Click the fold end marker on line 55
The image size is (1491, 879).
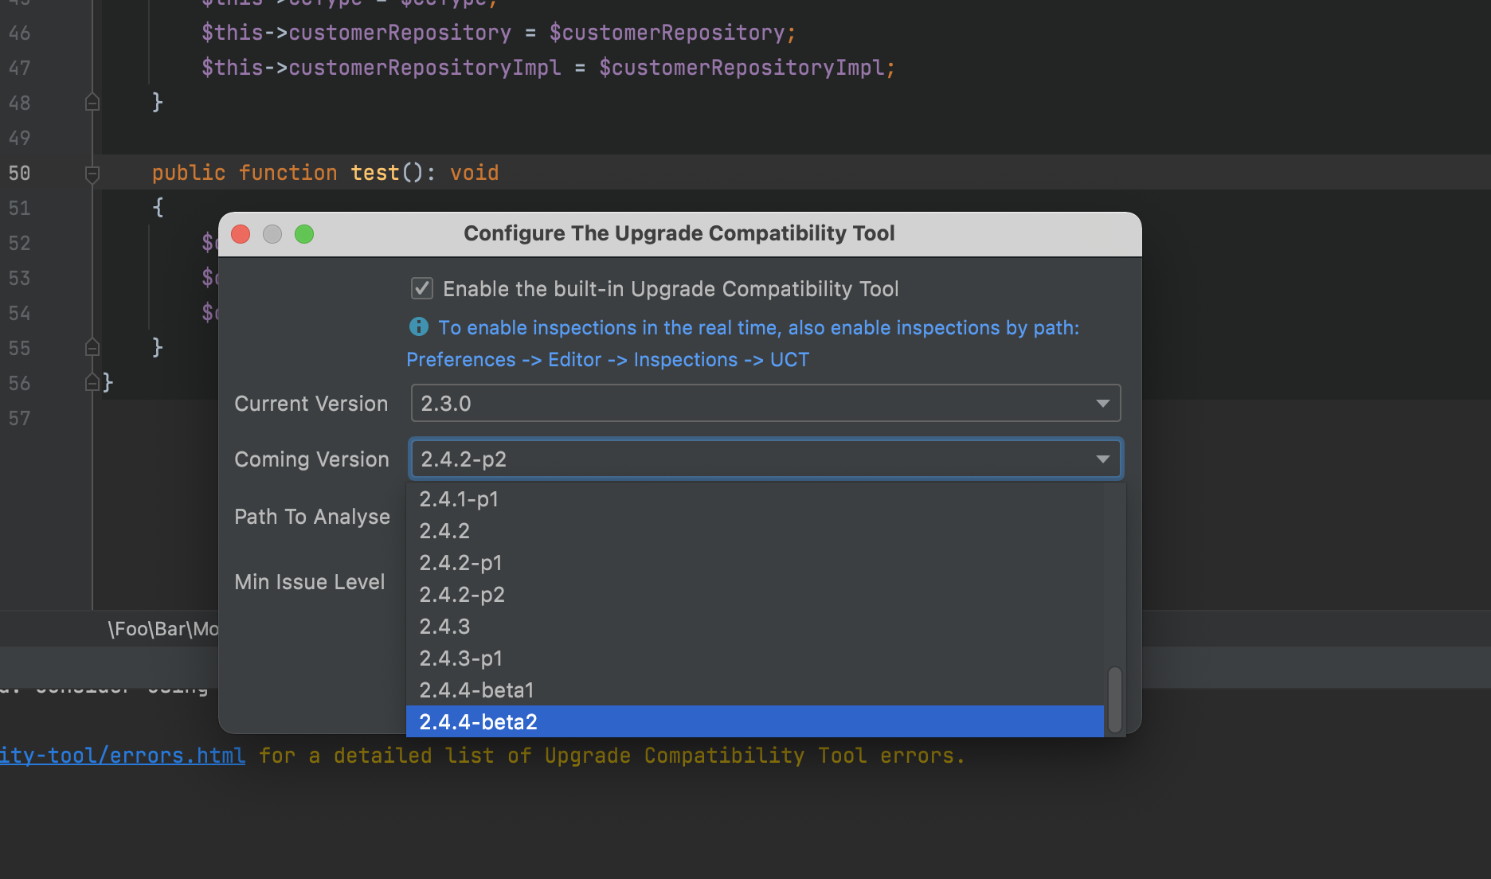92,348
